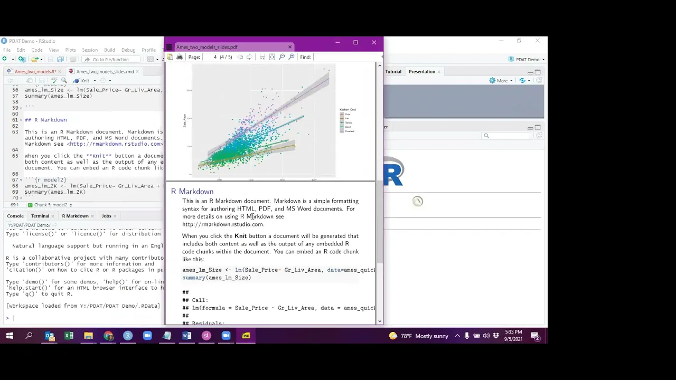Click the editor save disk icon
The width and height of the screenshot is (676, 380).
[x=42, y=80]
